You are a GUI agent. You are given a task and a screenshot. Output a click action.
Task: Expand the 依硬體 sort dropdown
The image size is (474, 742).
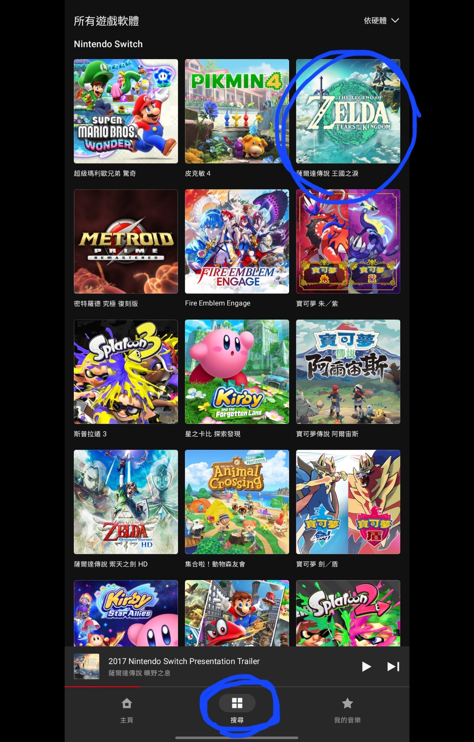[381, 21]
